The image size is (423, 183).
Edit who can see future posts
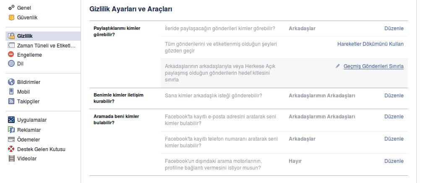point(394,29)
